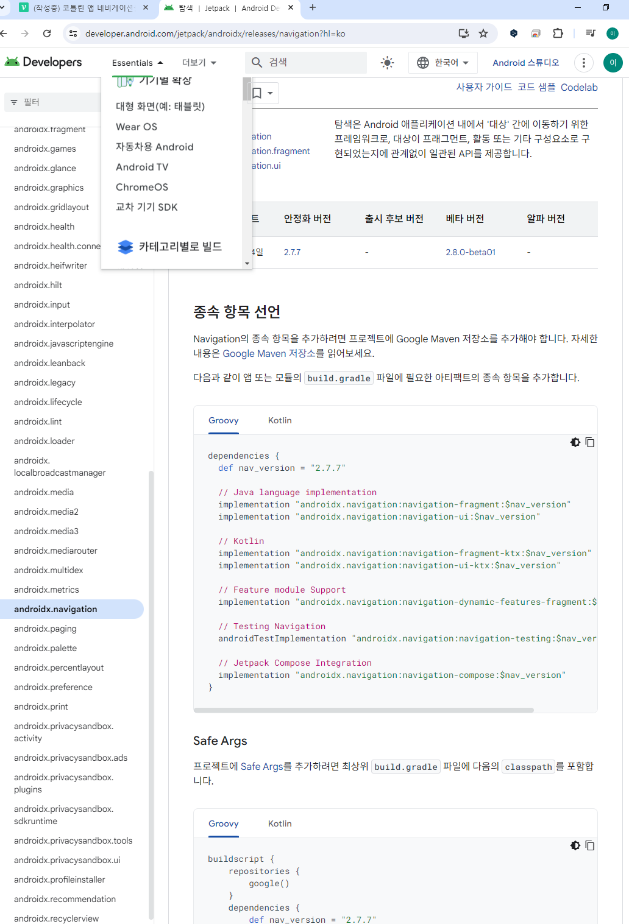Open the 한국어 language selector
The width and height of the screenshot is (629, 924).
pyautogui.click(x=442, y=63)
